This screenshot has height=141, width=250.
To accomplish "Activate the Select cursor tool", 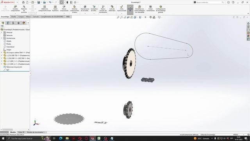I will coord(62,2).
